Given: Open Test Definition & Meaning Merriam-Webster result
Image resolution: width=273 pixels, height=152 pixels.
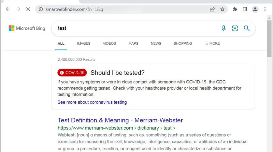Looking at the screenshot, I should [120, 120].
